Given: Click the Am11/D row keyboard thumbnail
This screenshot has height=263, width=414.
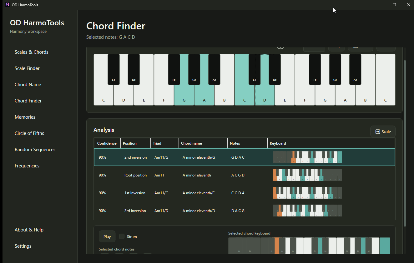Looking at the screenshot, I should [307, 211].
